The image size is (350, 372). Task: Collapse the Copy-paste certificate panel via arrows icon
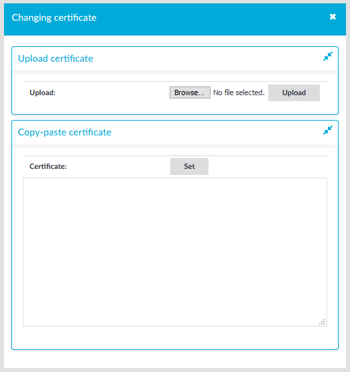(328, 130)
